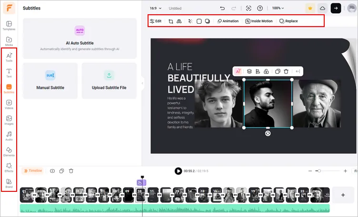This screenshot has width=358, height=217.
Task: Click Replace to swap the image
Action: (288, 21)
